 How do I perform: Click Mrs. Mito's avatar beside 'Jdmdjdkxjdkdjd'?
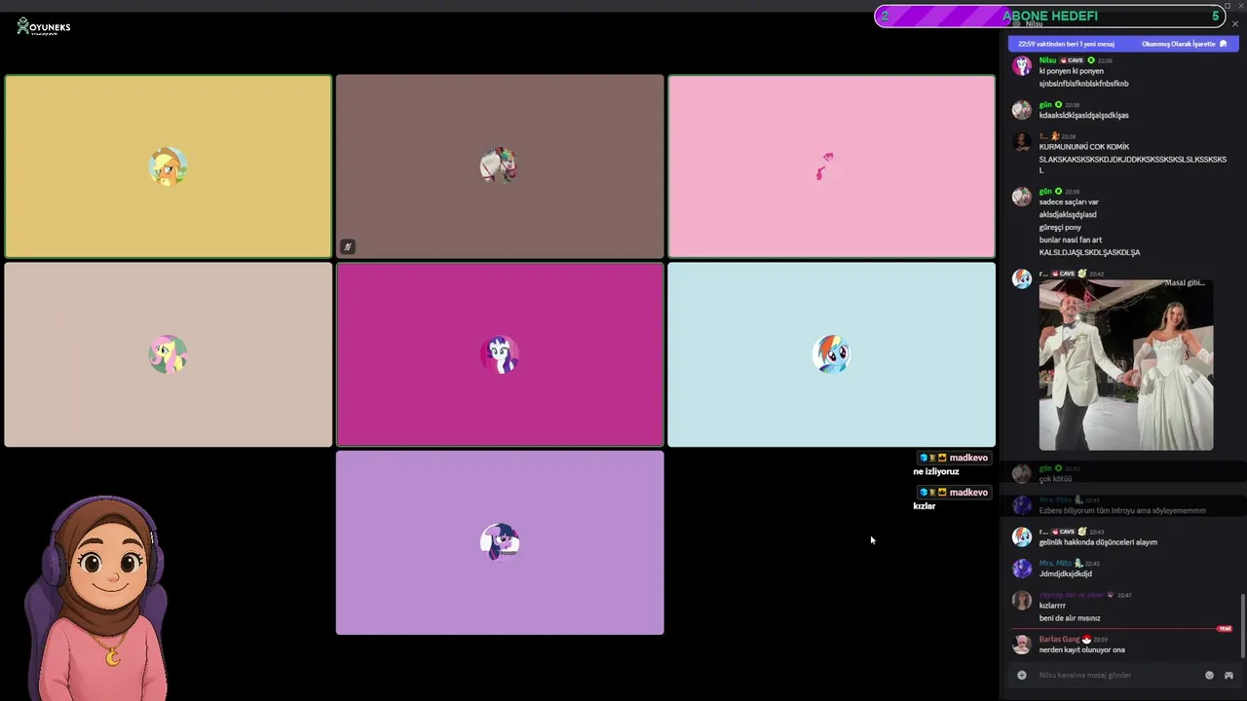(1021, 568)
